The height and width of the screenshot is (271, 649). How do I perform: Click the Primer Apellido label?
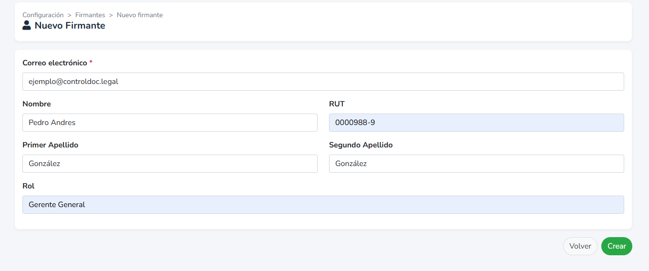(x=51, y=145)
